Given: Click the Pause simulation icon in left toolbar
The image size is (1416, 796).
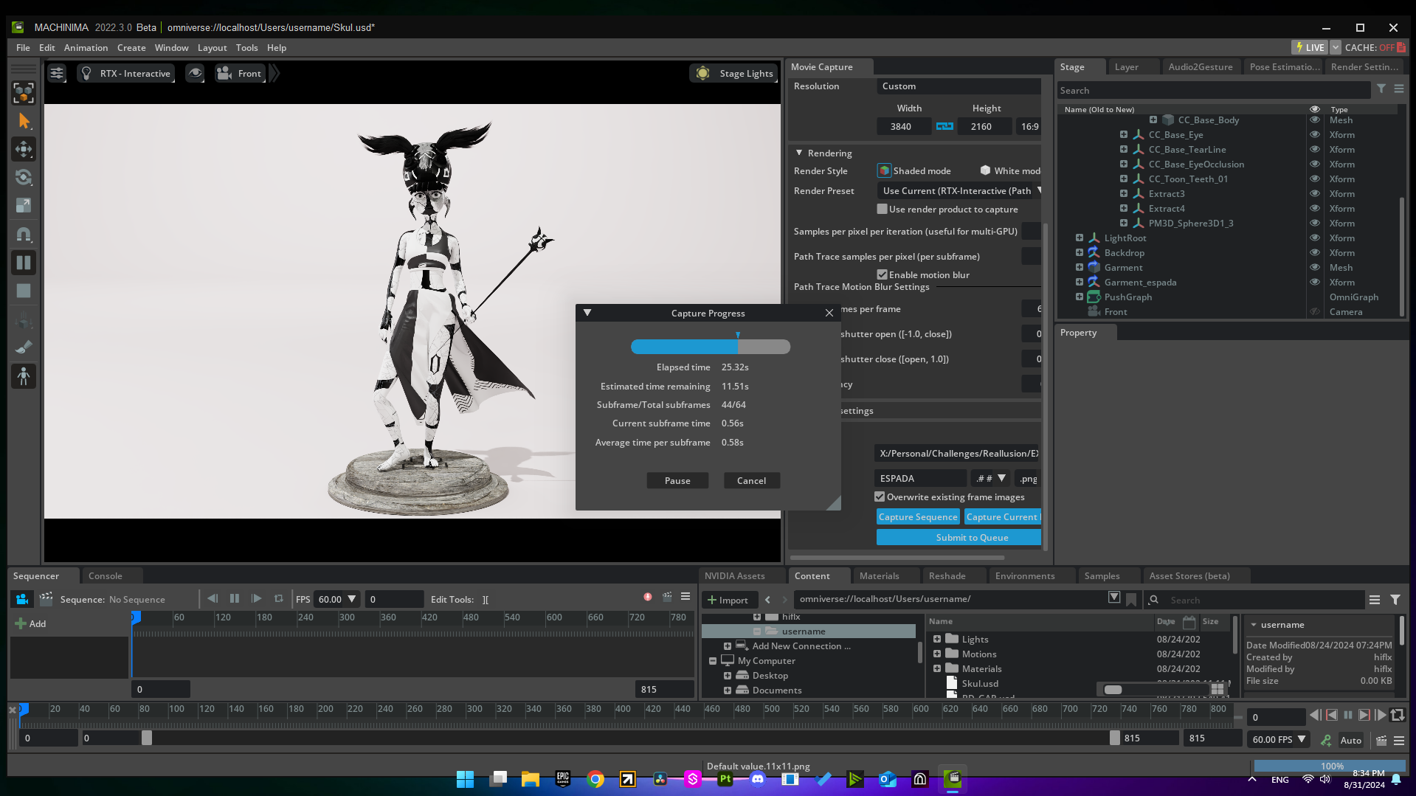Looking at the screenshot, I should (24, 263).
